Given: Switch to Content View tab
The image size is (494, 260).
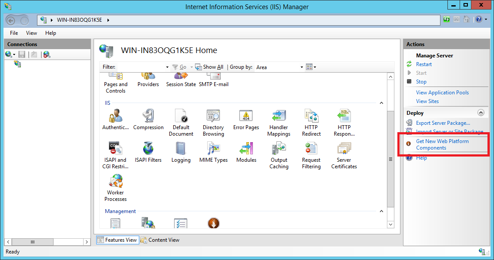Looking at the screenshot, I should pos(160,240).
